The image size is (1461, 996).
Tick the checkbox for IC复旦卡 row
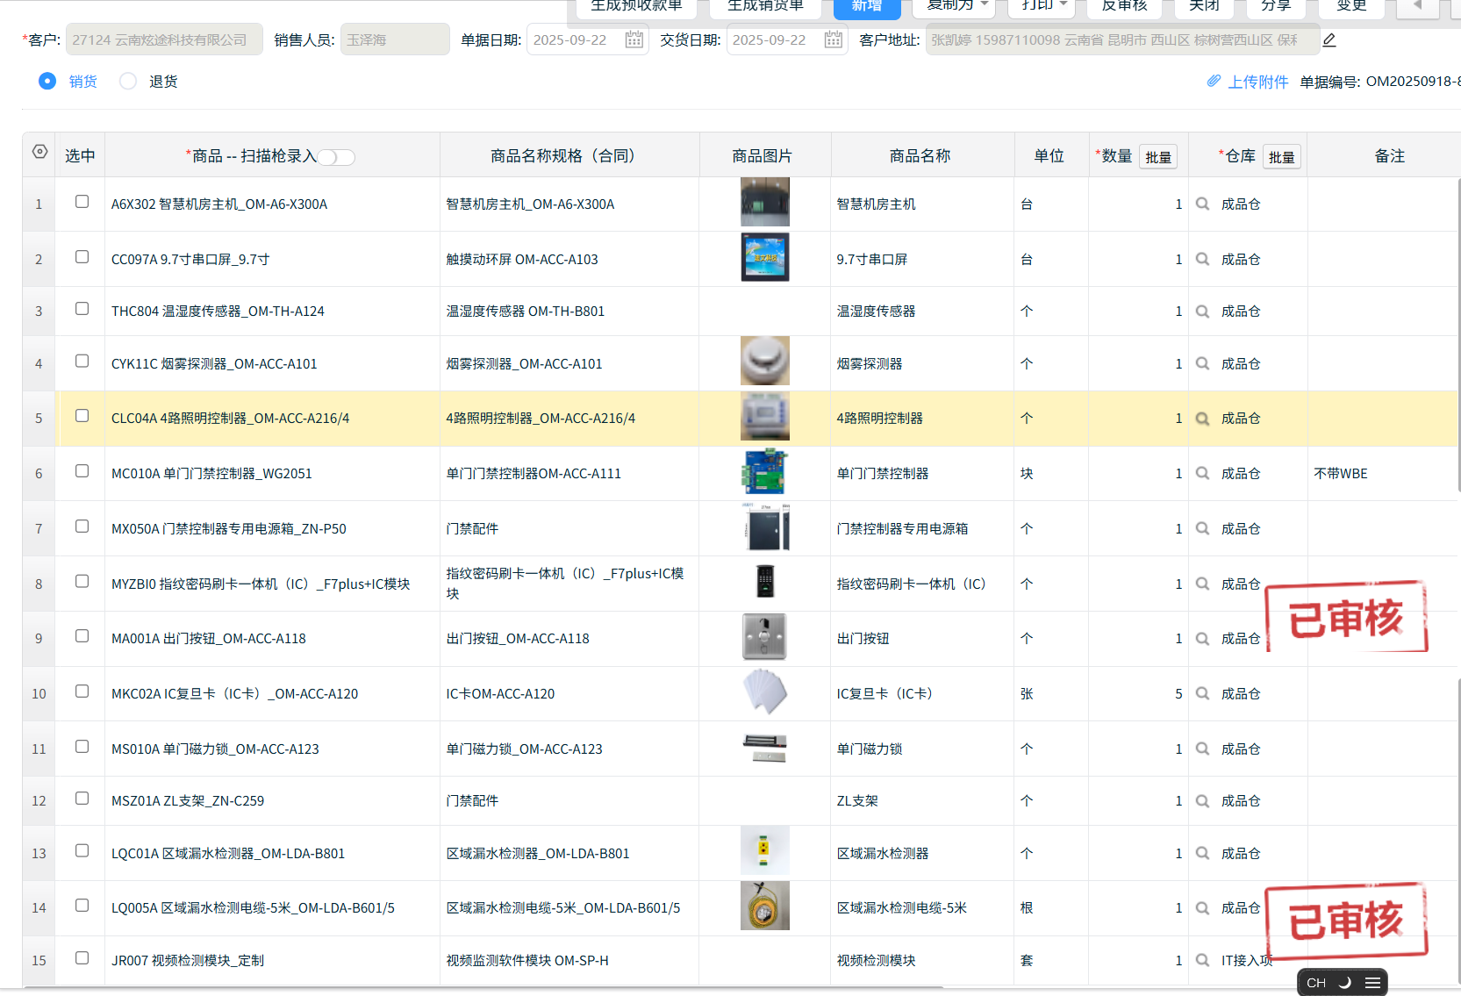82,691
